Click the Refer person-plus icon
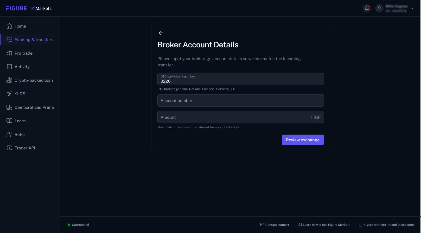This screenshot has width=421, height=233. coord(9,134)
